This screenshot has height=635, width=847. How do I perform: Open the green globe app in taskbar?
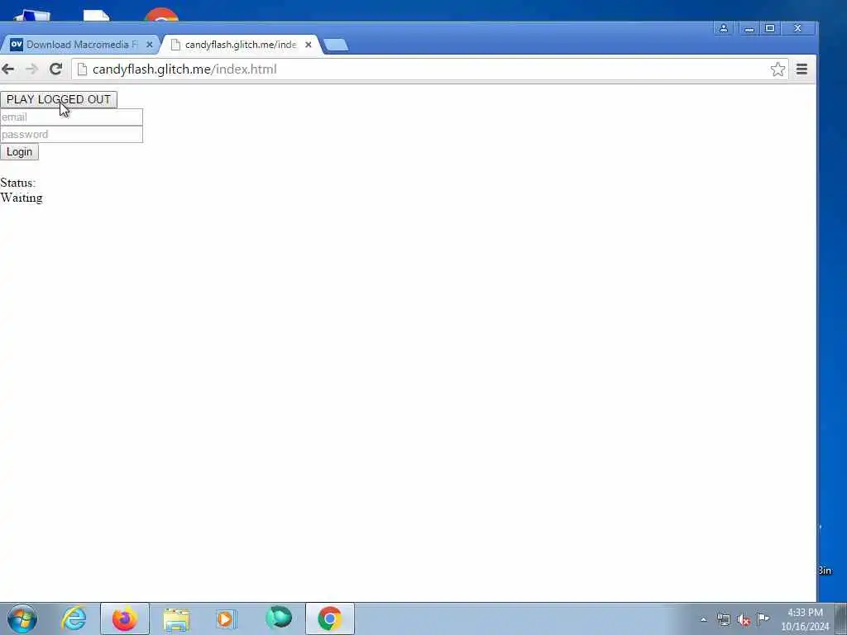point(279,618)
